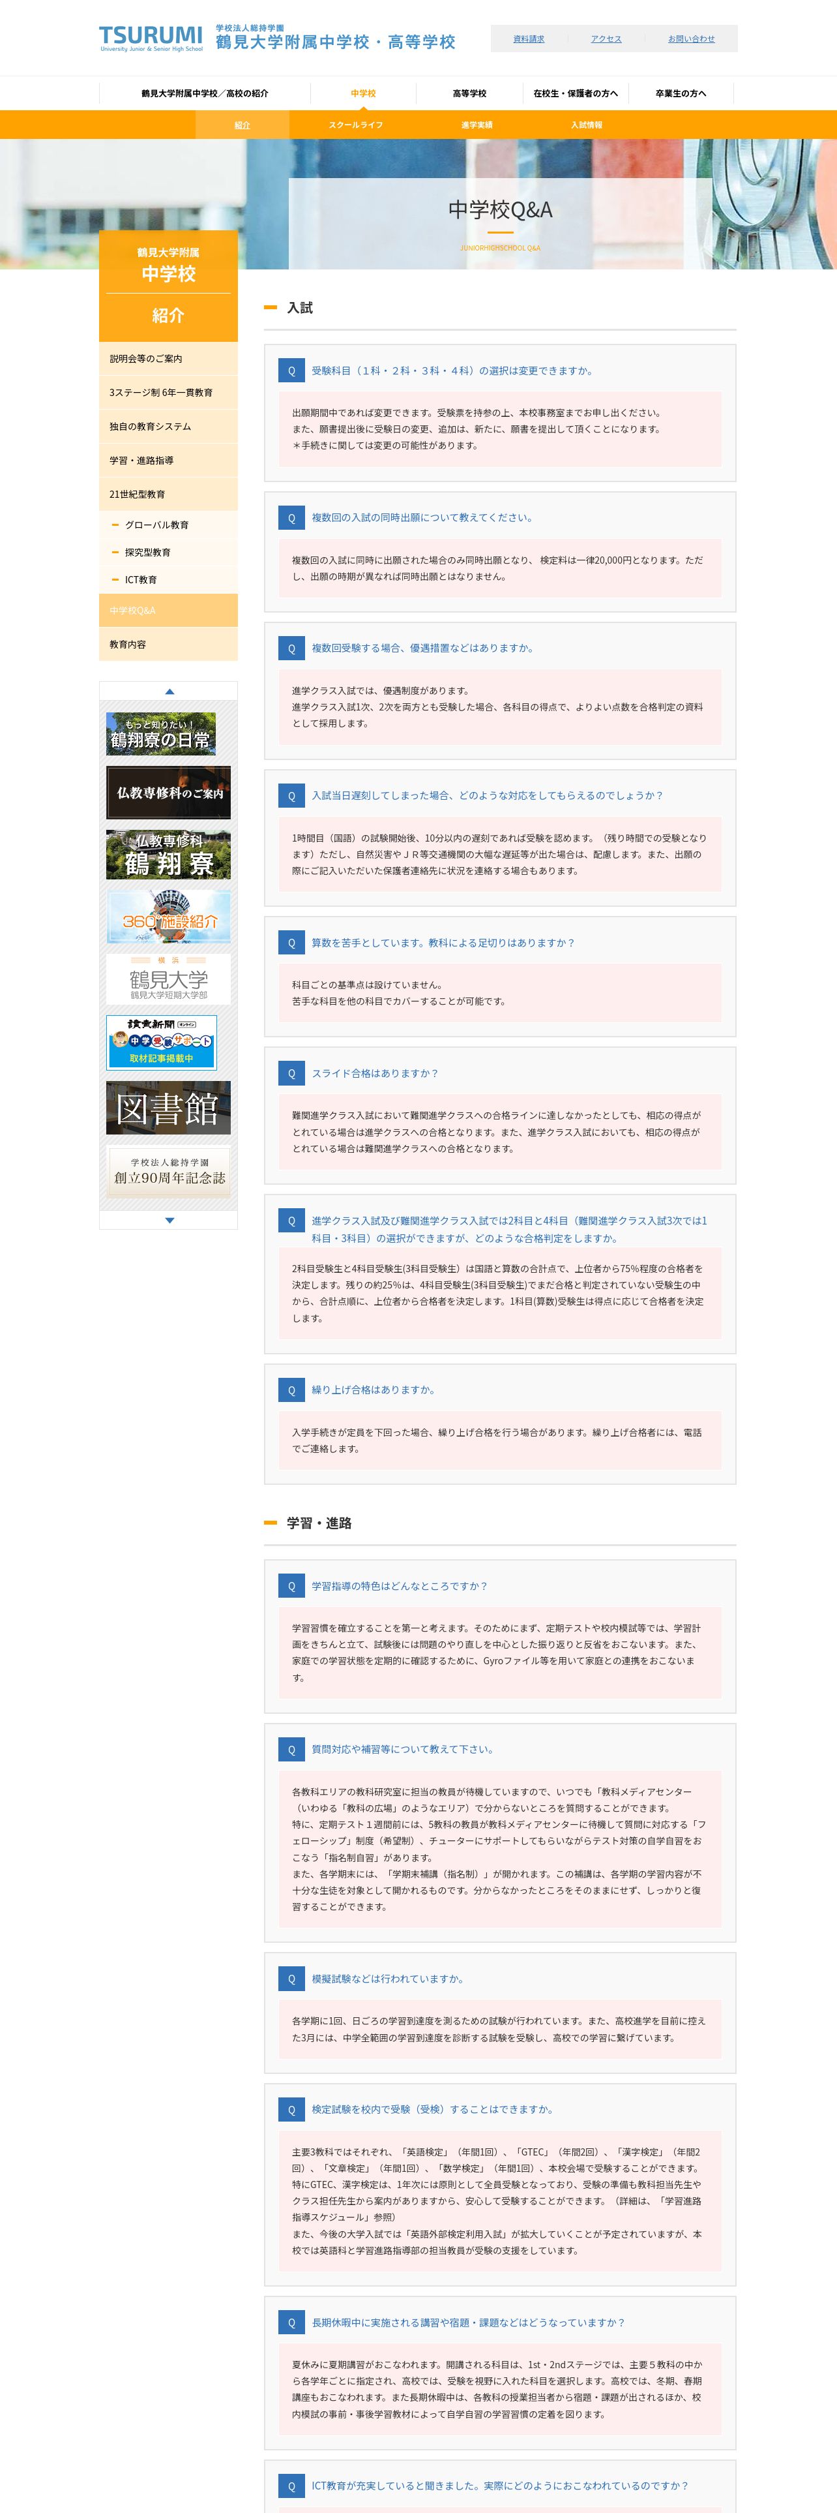Click Q icon for ICT教育が充実 question

[290, 2487]
